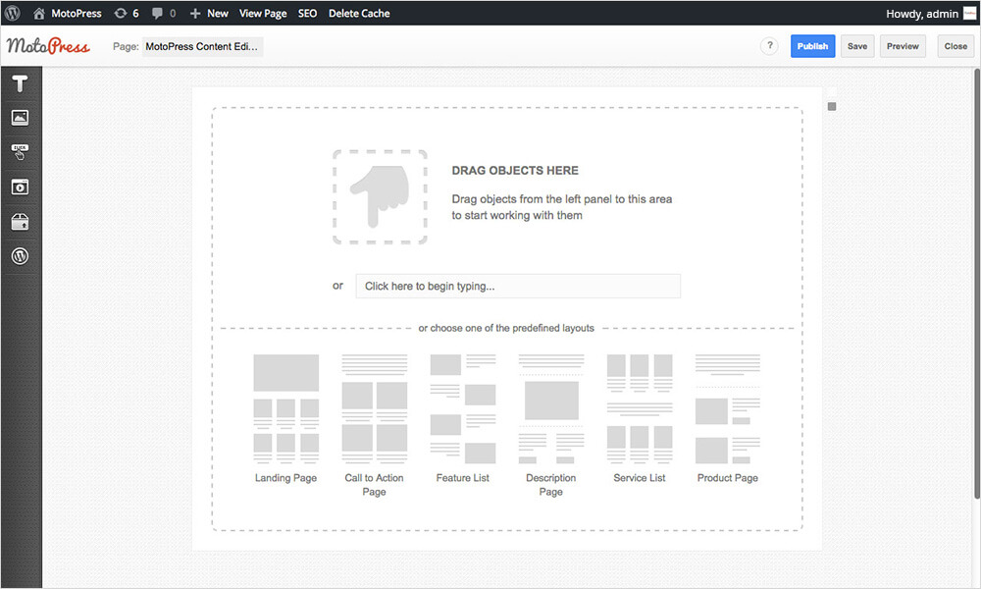
Task: Open the WordPress widgets group in sidebar
Action: click(20, 256)
